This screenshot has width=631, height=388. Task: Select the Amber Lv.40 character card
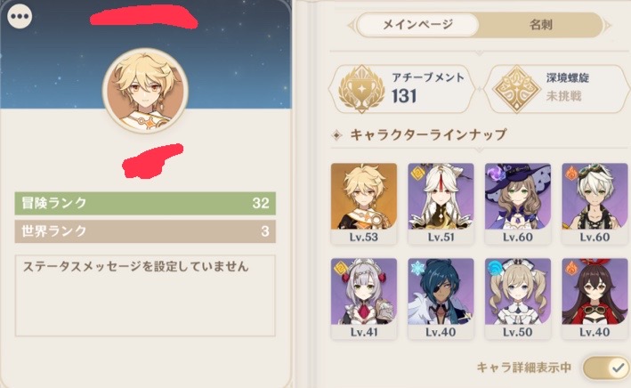(x=595, y=299)
